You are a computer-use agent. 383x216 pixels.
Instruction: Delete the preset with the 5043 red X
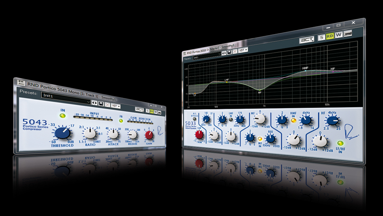(x=107, y=105)
